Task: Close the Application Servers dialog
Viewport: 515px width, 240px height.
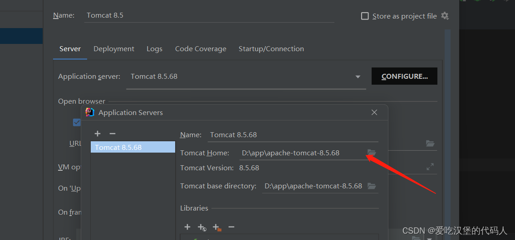Action: click(374, 112)
